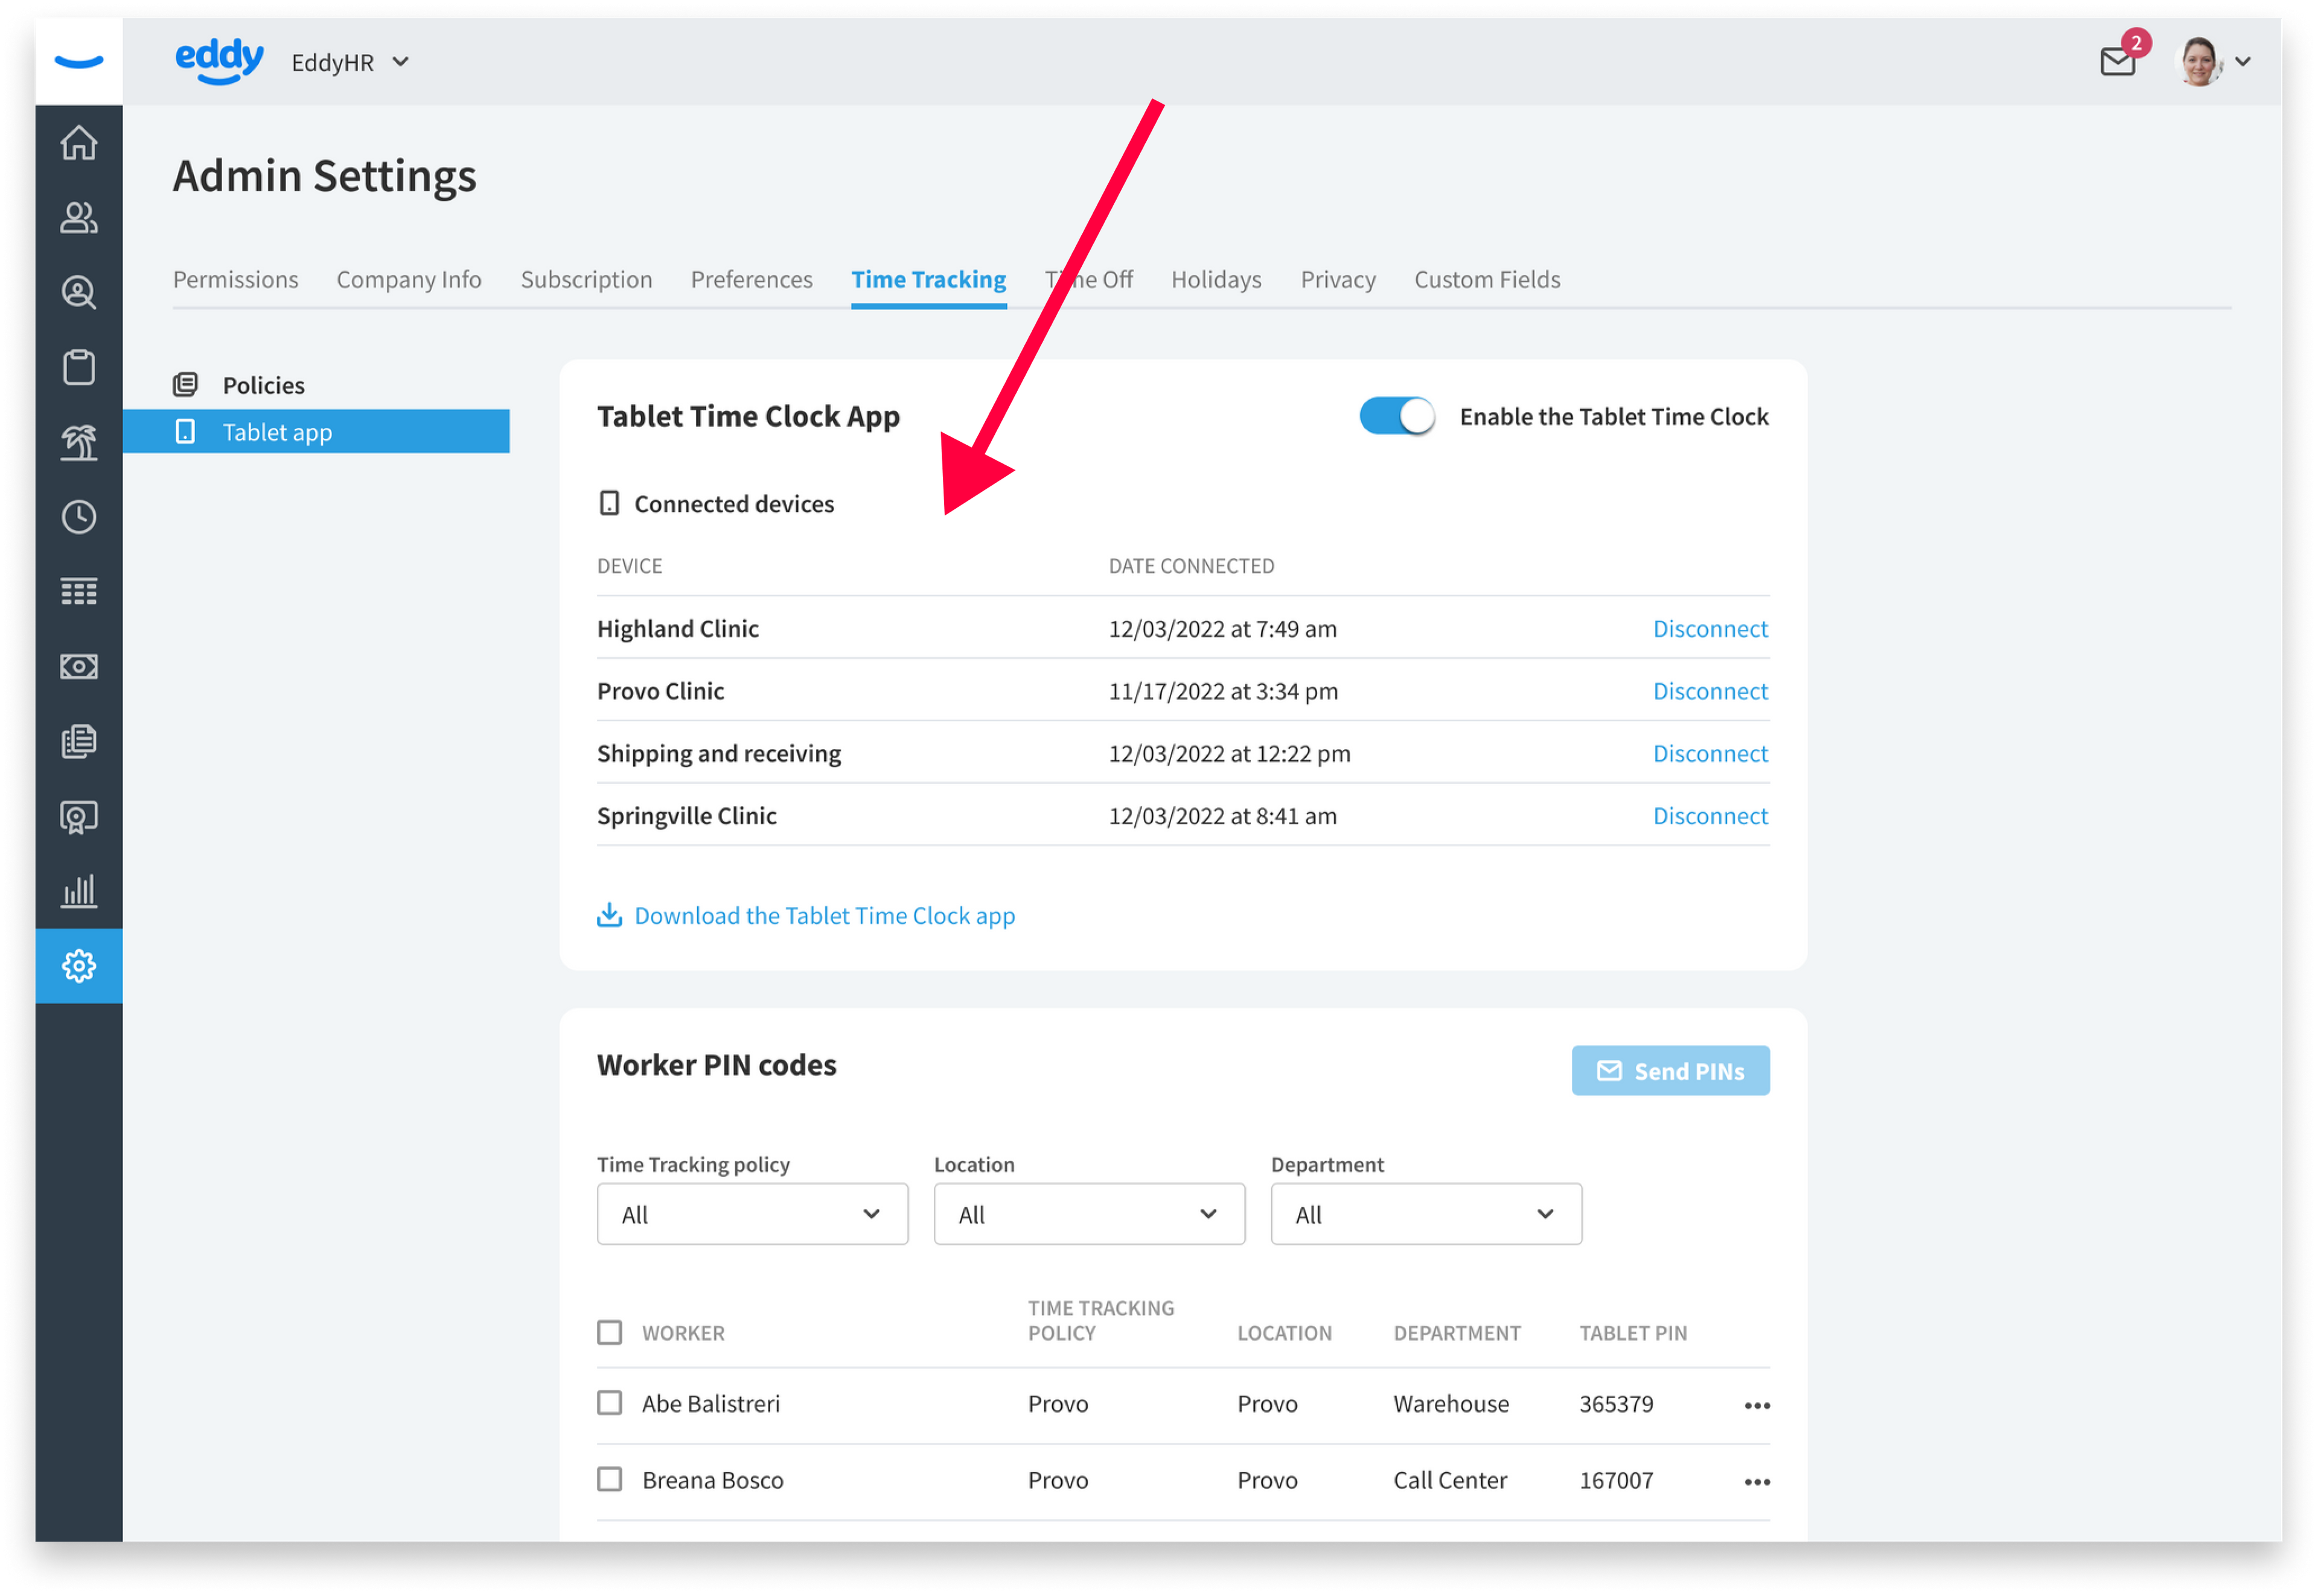Click the TABLET PIN column header
The height and width of the screenshot is (1596, 2318).
coord(1633,1333)
